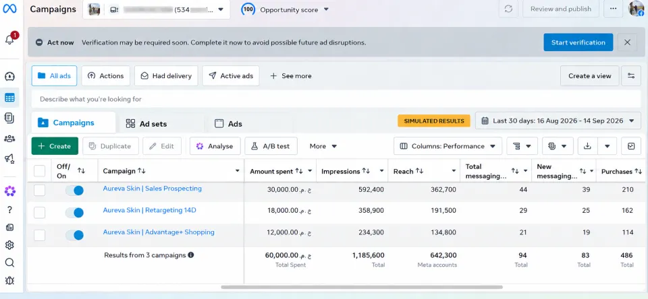Image resolution: width=648 pixels, height=299 pixels.
Task: Click the export download icon
Action: click(587, 146)
